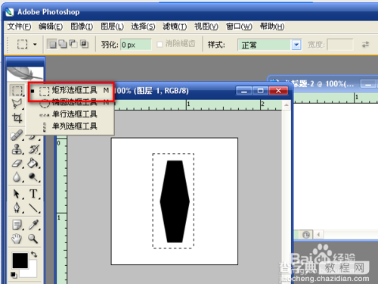Open the 样式 style dropdown
The image size is (378, 284).
pyautogui.click(x=296, y=45)
